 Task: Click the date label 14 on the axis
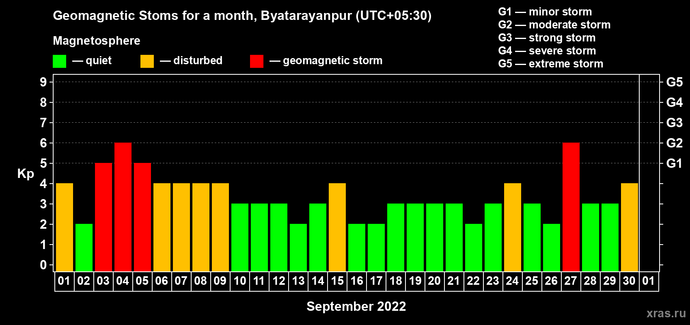tap(317, 281)
